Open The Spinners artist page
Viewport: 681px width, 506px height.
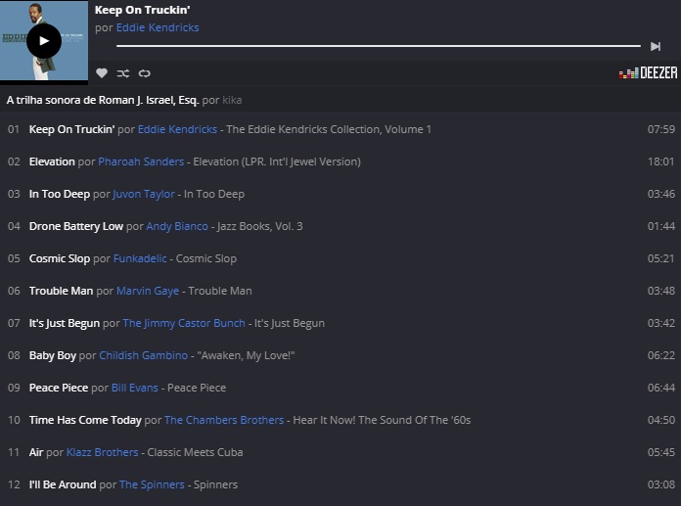coord(152,484)
